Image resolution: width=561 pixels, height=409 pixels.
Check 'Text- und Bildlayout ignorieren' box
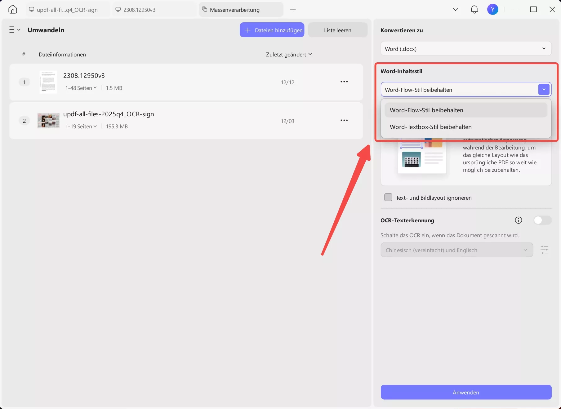388,198
